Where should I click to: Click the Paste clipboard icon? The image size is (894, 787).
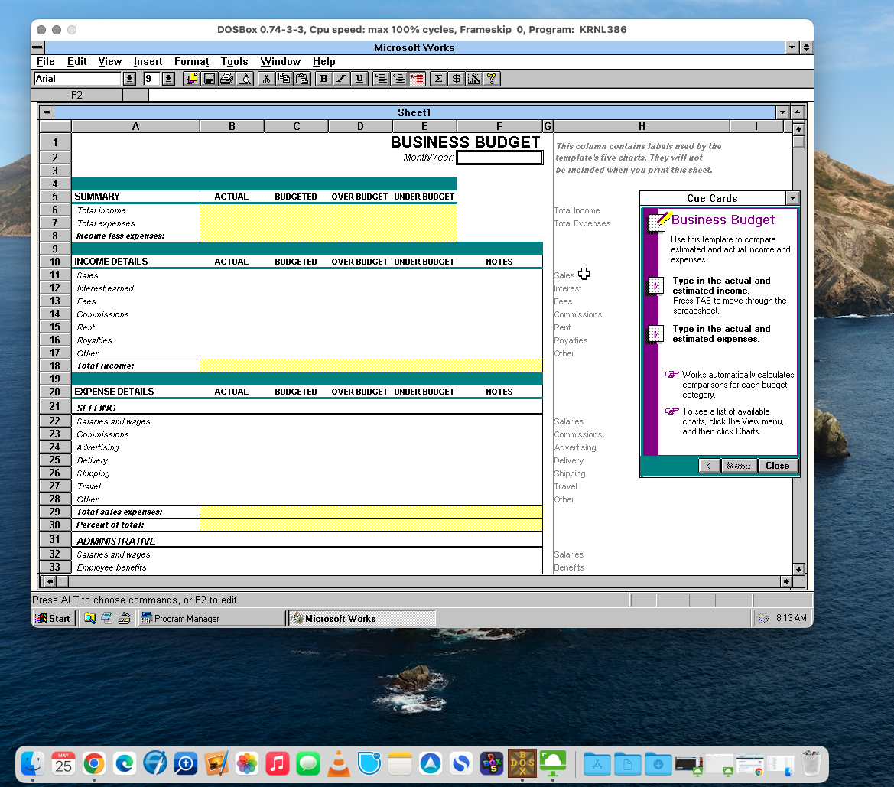click(x=301, y=79)
